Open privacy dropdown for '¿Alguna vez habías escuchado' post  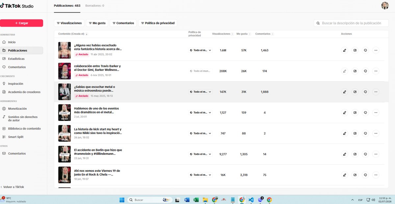(200, 50)
